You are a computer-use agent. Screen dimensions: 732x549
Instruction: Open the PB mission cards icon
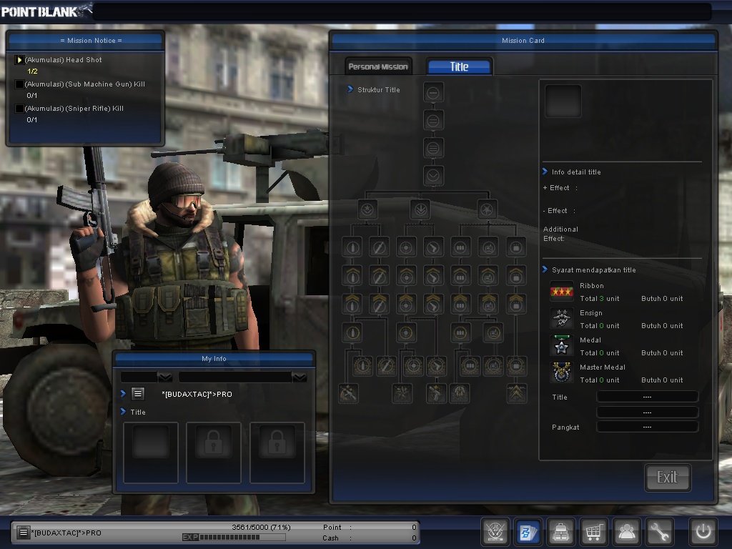coord(528,532)
